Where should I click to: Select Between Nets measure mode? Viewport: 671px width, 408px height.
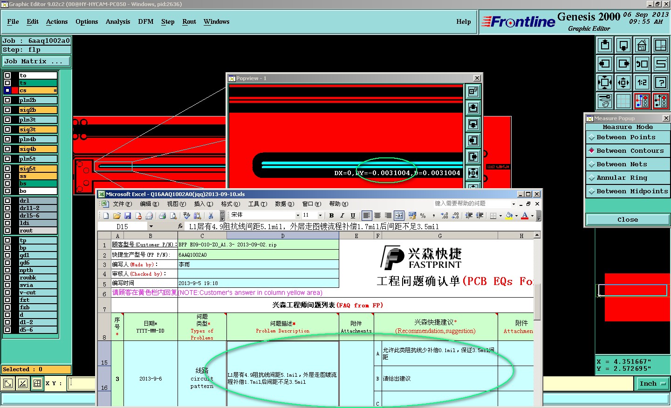[x=628, y=164]
